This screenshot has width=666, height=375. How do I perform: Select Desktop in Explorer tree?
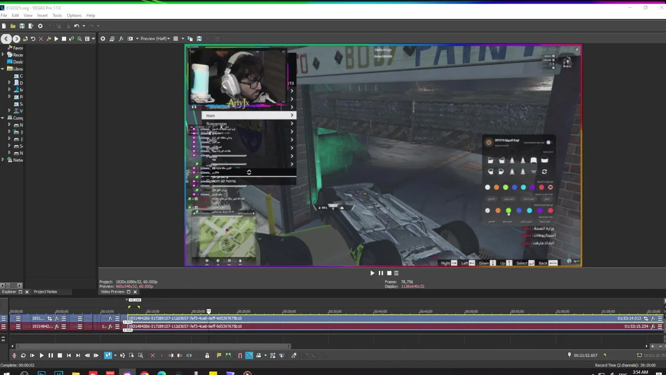click(15, 62)
